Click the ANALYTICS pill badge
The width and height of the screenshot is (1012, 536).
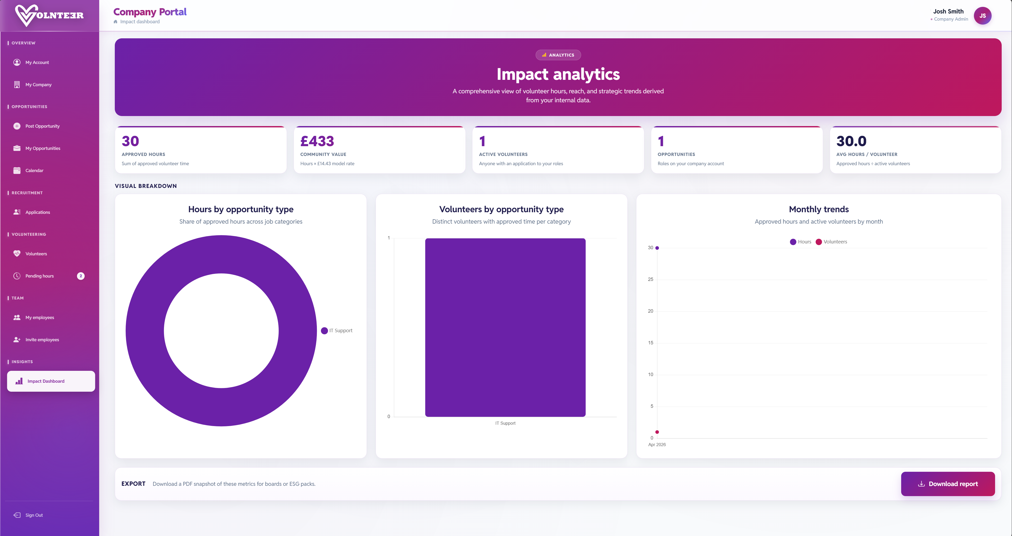tap(558, 55)
